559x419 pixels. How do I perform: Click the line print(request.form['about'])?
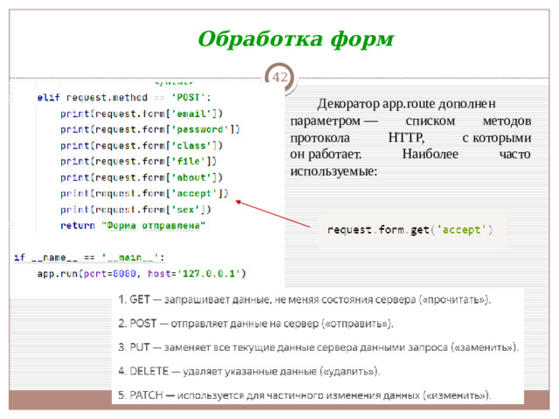point(141,177)
